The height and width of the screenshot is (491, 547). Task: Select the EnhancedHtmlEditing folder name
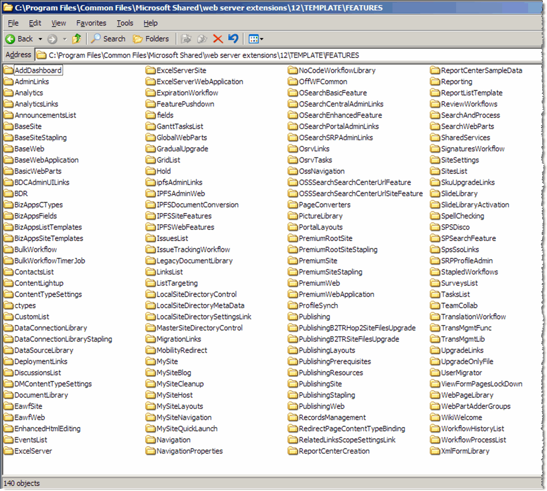click(47, 429)
